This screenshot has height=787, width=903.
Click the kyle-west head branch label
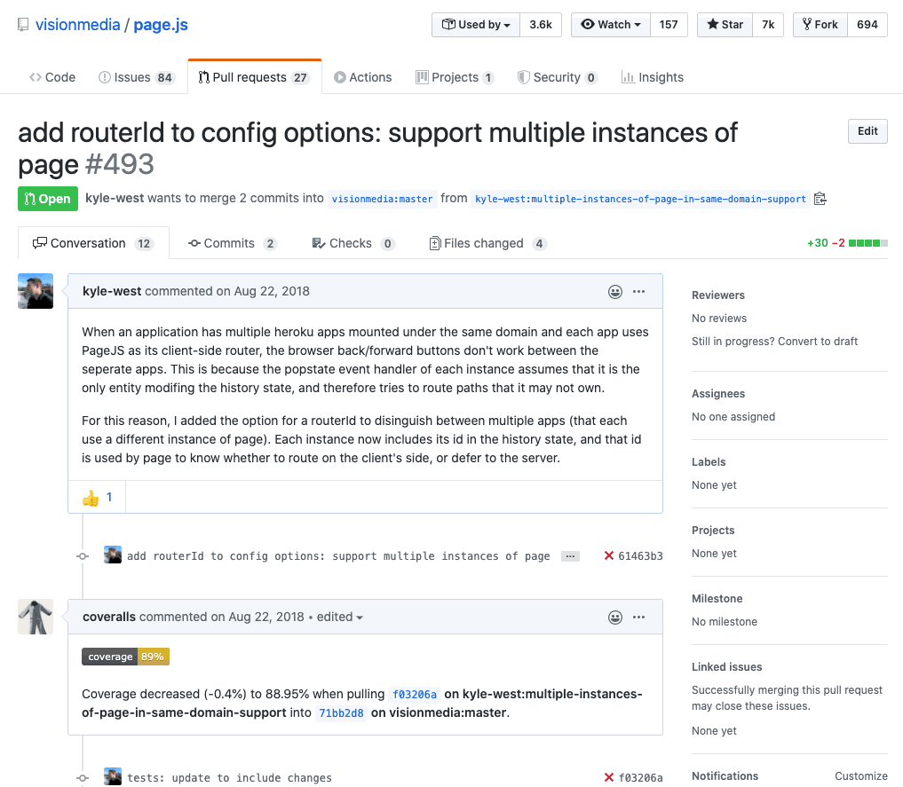coord(640,199)
